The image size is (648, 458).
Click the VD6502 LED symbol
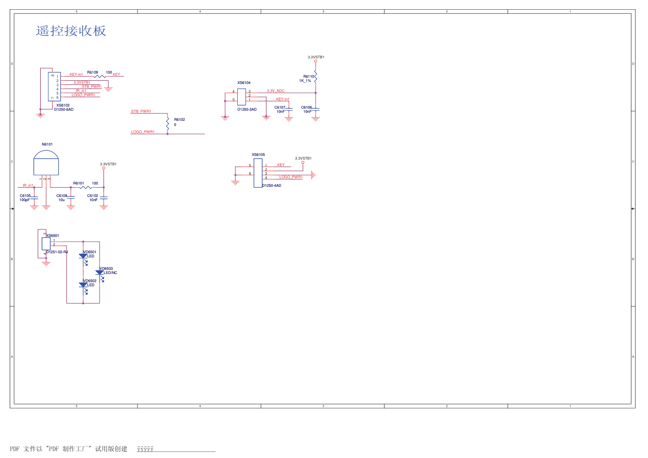(83, 285)
